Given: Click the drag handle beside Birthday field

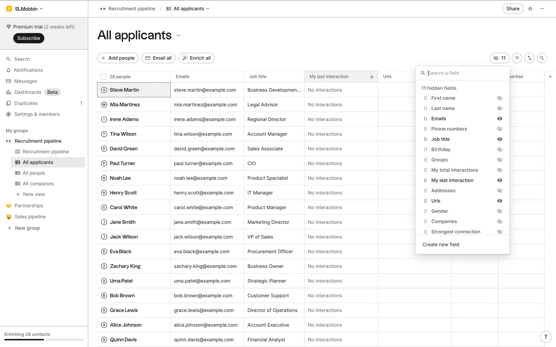Looking at the screenshot, I should tap(425, 149).
